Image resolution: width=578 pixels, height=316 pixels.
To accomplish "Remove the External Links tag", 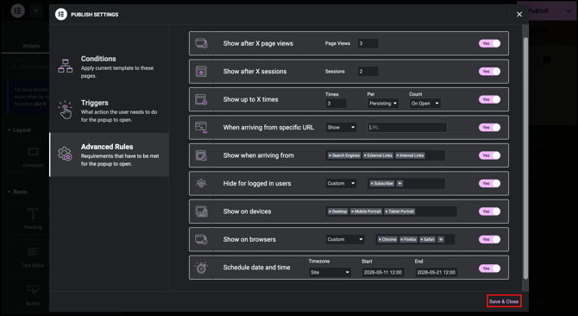I will [x=365, y=155].
